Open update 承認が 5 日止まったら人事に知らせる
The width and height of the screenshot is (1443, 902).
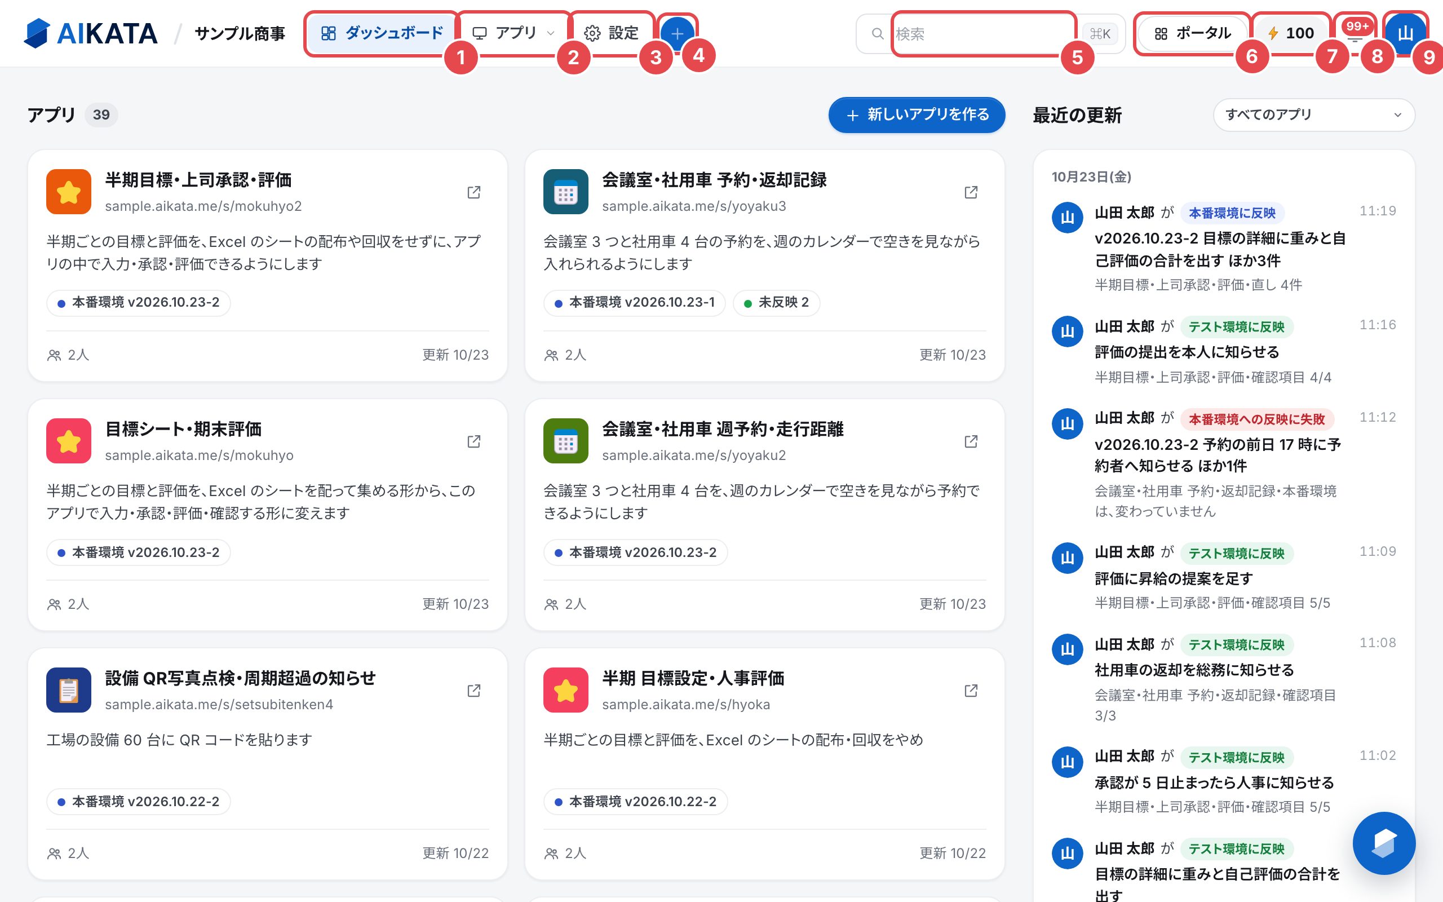[x=1214, y=782]
